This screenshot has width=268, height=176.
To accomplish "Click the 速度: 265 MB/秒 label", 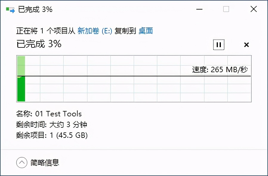I will (221, 70).
